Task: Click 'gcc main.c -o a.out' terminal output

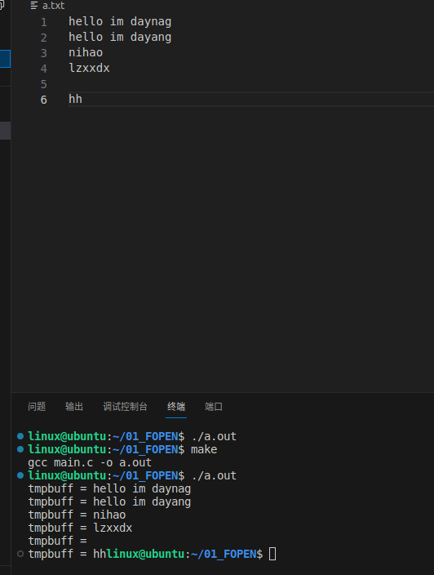Action: point(90,462)
